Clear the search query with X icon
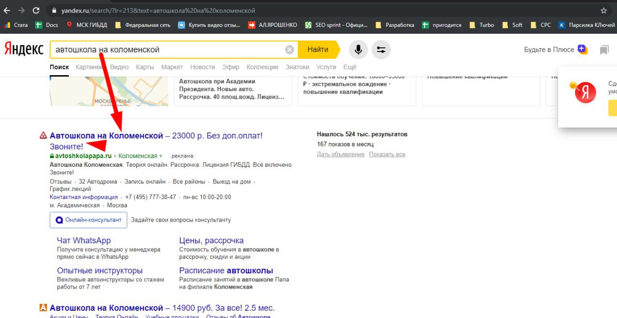617x318 pixels. (289, 50)
